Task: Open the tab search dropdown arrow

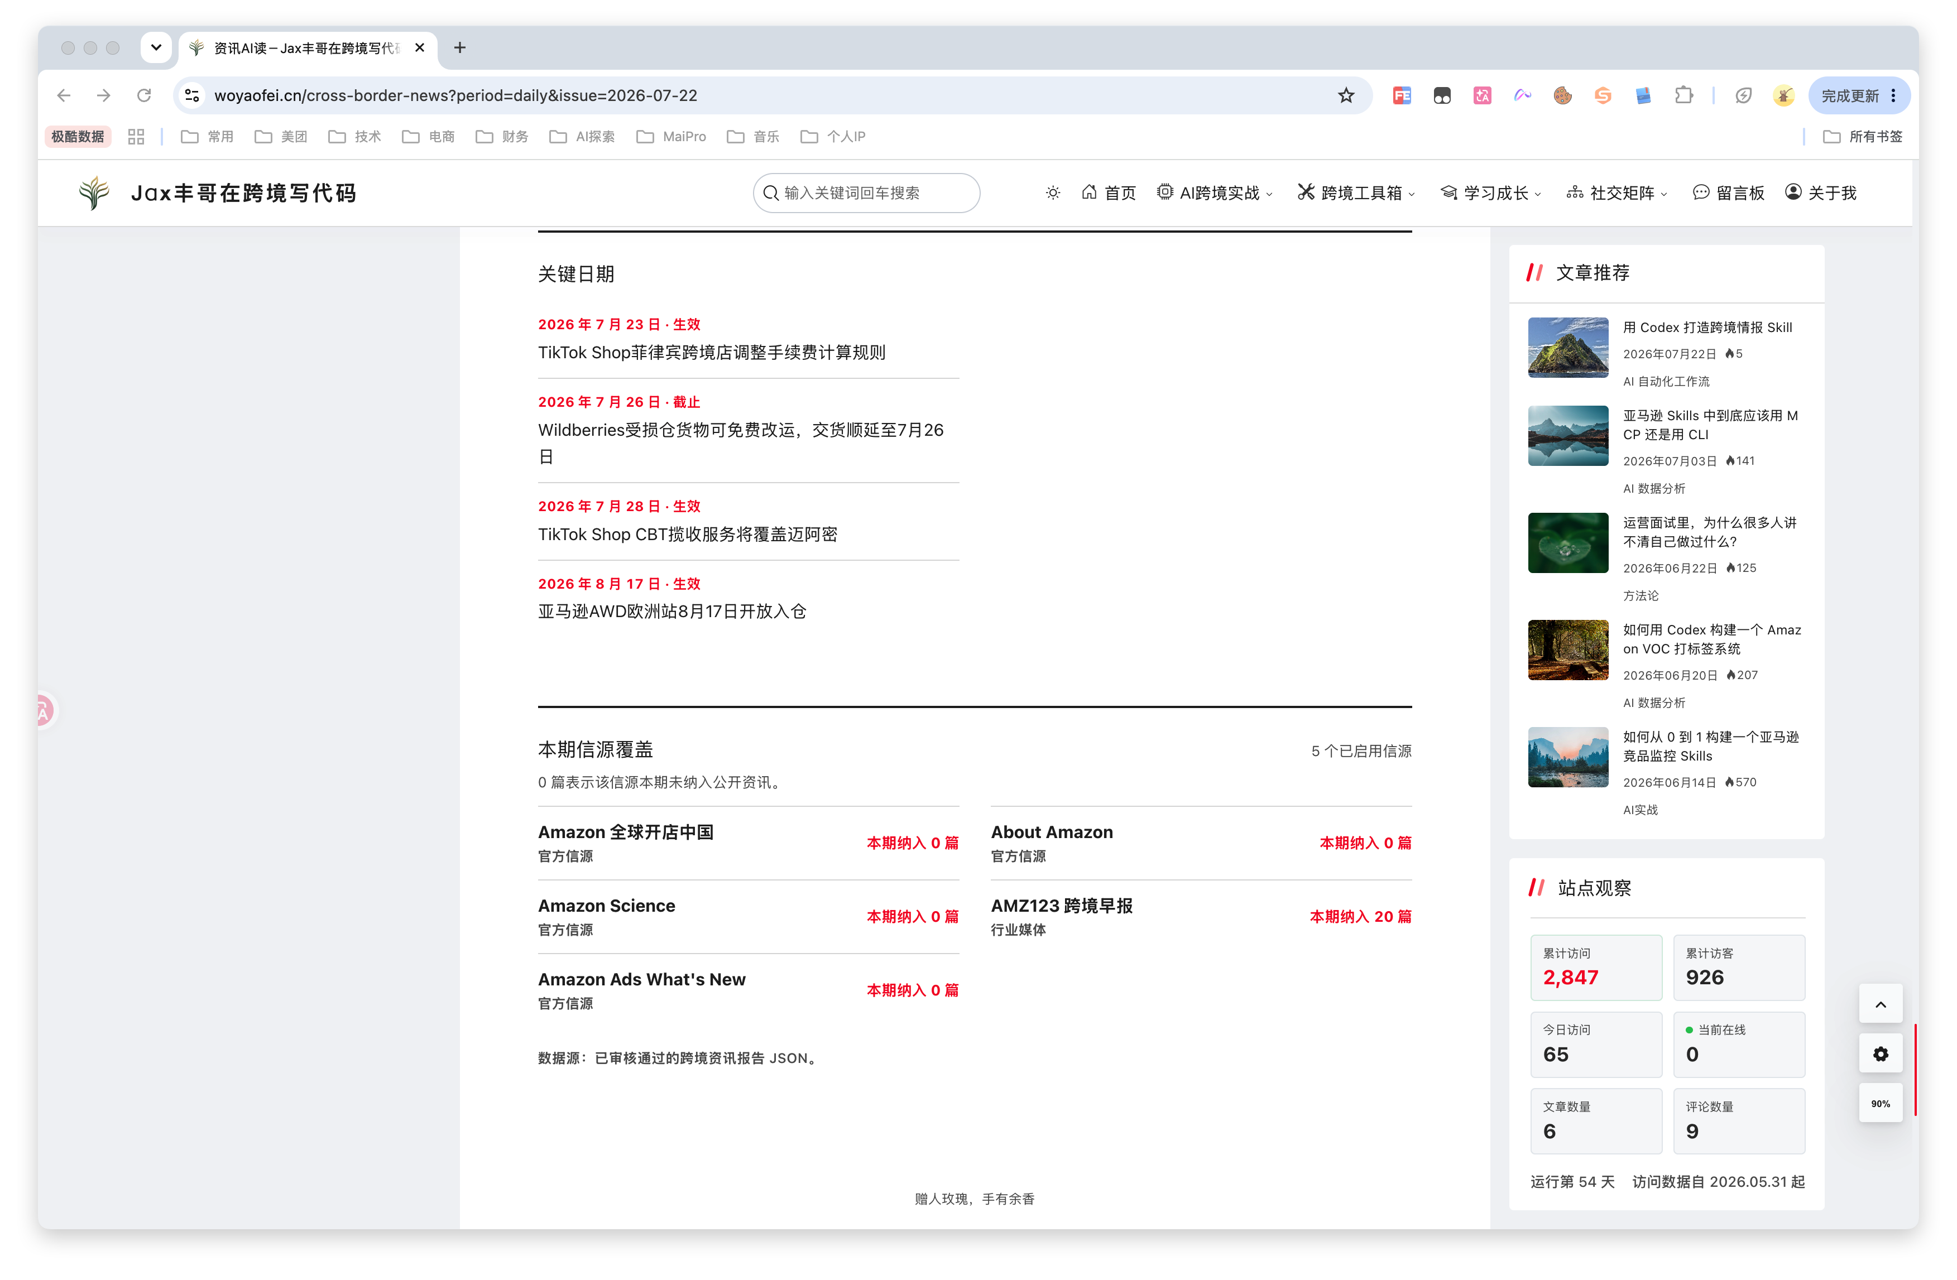Action: 155,47
